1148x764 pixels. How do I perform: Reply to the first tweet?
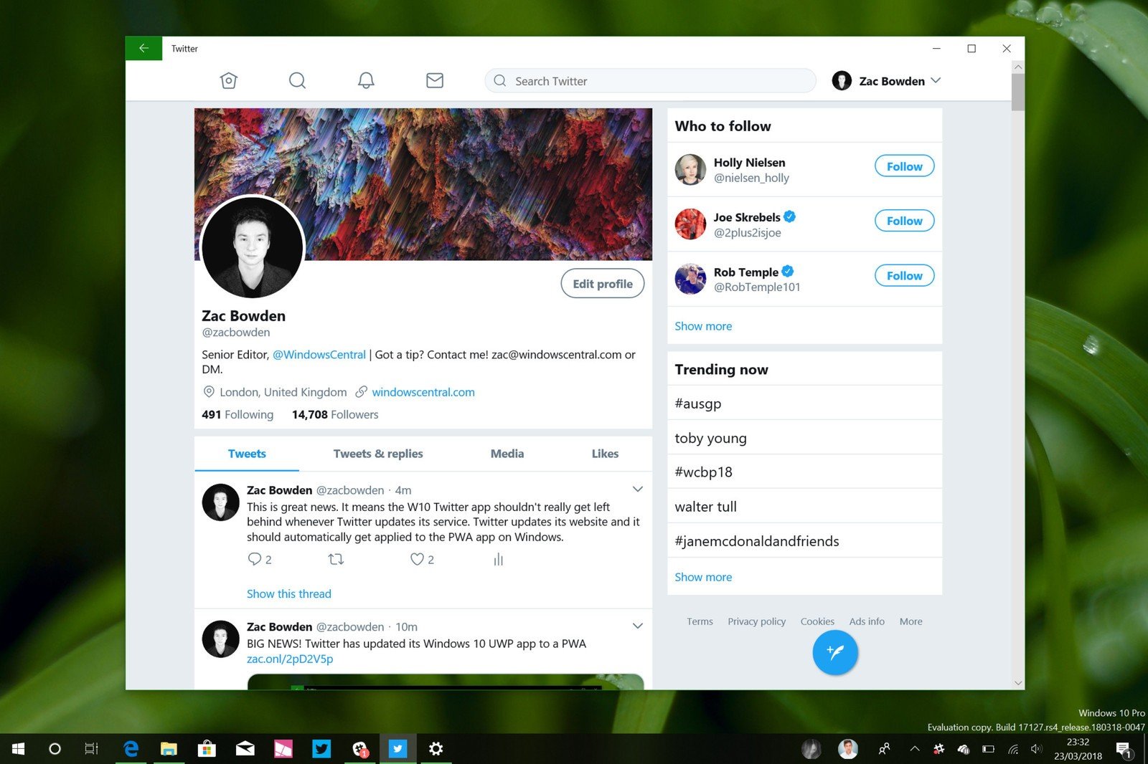254,559
